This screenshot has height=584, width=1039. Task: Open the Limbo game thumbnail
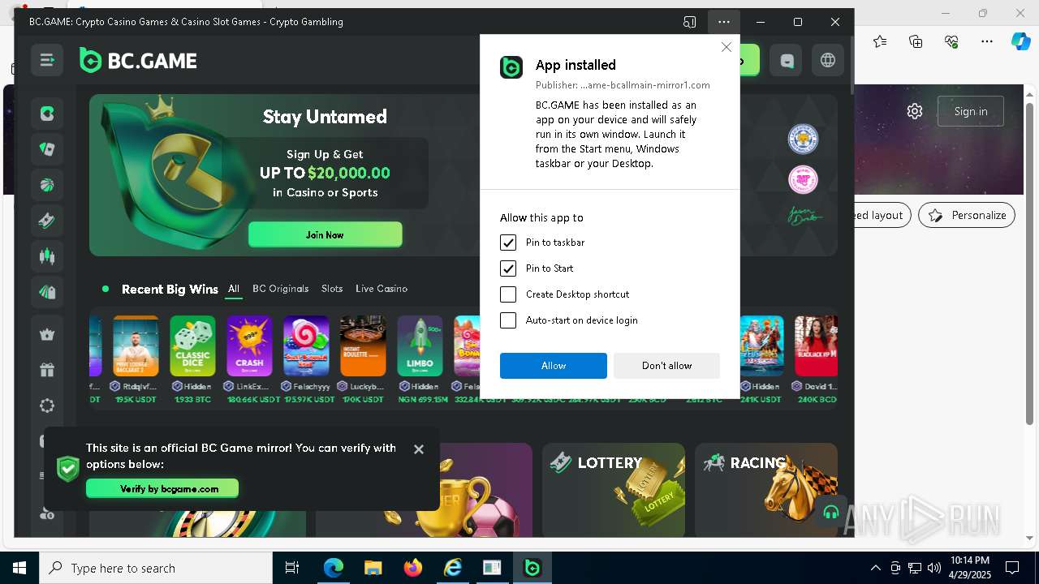[x=420, y=346]
